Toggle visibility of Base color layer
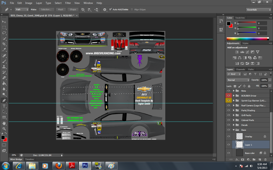The image size is (273, 170). [x=228, y=153]
